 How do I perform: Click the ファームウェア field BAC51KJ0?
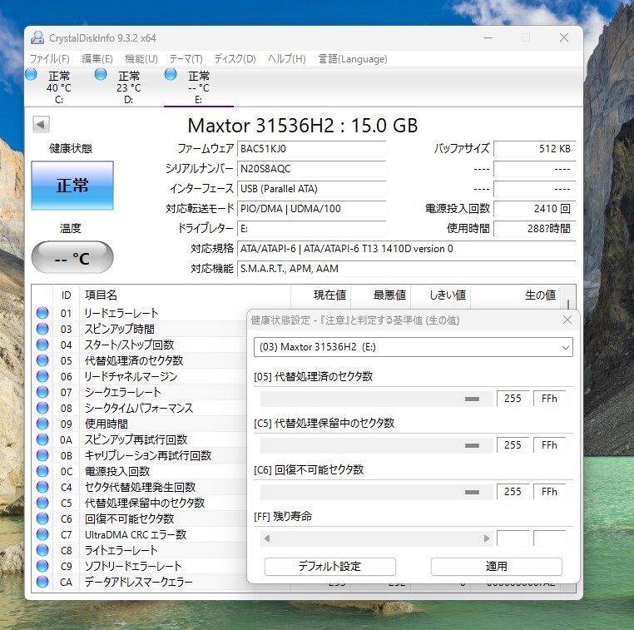pos(311,149)
